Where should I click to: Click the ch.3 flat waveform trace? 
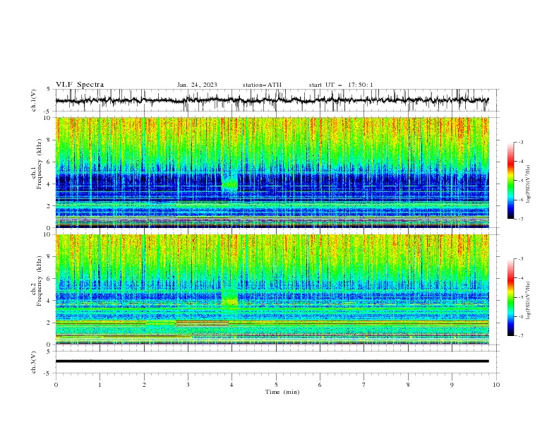(x=272, y=361)
